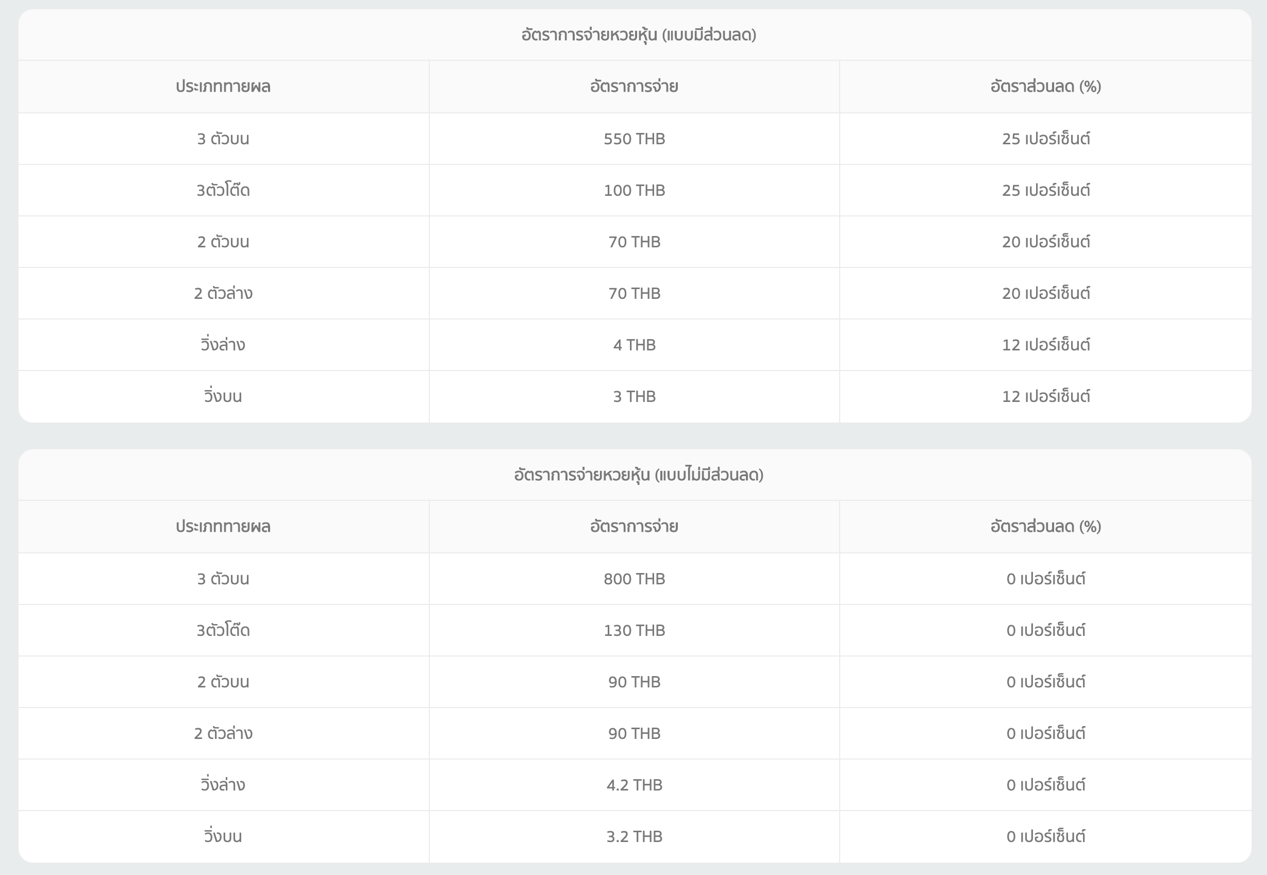The image size is (1267, 875).
Task: Click 3ตัวโต๊ด row label in first table
Action: point(223,190)
